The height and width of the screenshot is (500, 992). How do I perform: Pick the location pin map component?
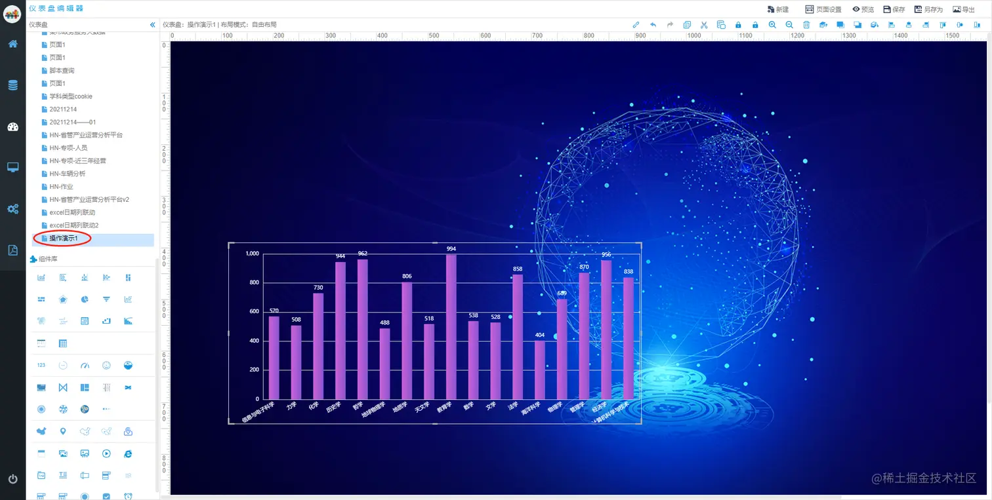(x=63, y=431)
